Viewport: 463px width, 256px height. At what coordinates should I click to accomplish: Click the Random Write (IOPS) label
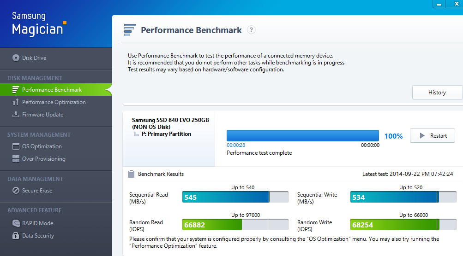[x=314, y=226]
